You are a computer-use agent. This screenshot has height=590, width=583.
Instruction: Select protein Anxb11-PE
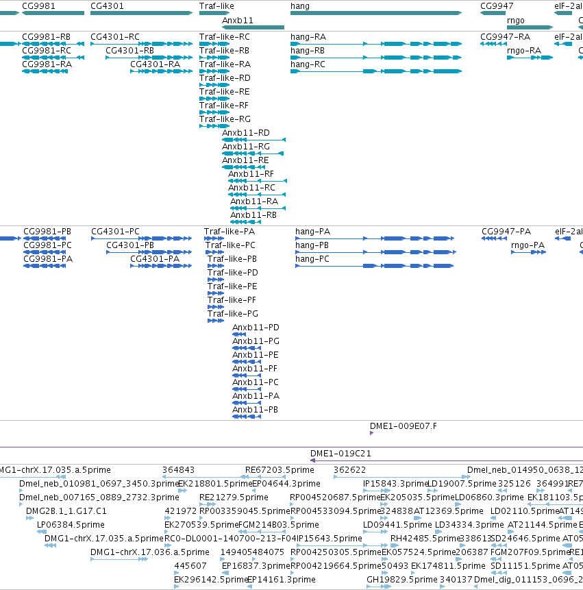tap(247, 362)
